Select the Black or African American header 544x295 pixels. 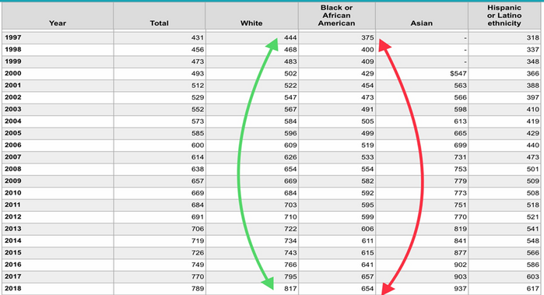[x=336, y=16]
